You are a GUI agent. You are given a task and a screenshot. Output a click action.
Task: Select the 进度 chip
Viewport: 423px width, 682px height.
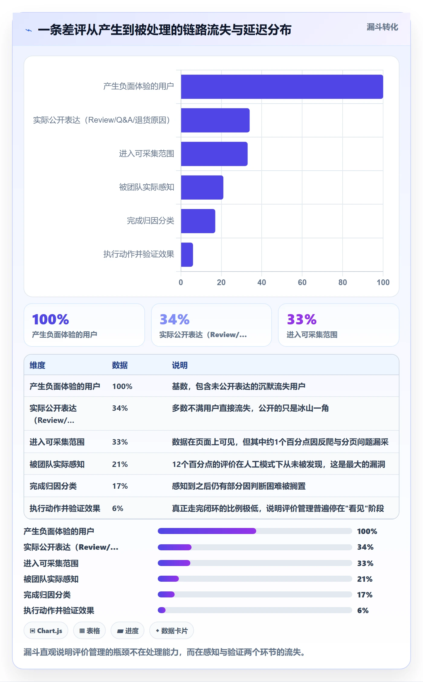pyautogui.click(x=128, y=631)
